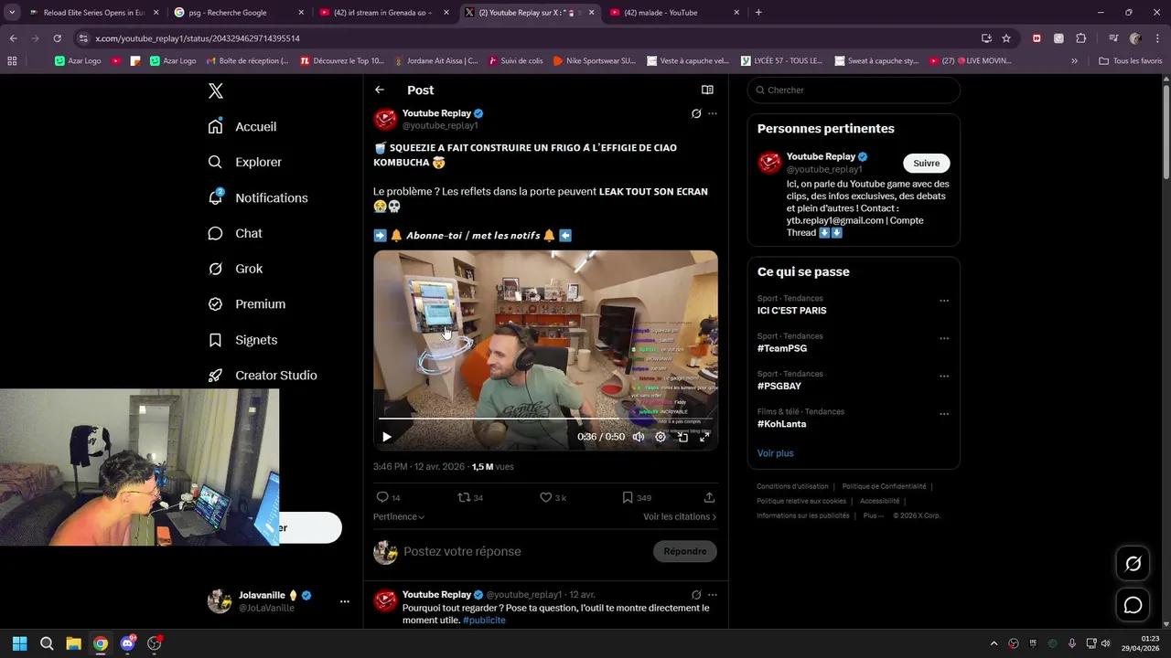Open #KohLanta trend

[x=783, y=423]
